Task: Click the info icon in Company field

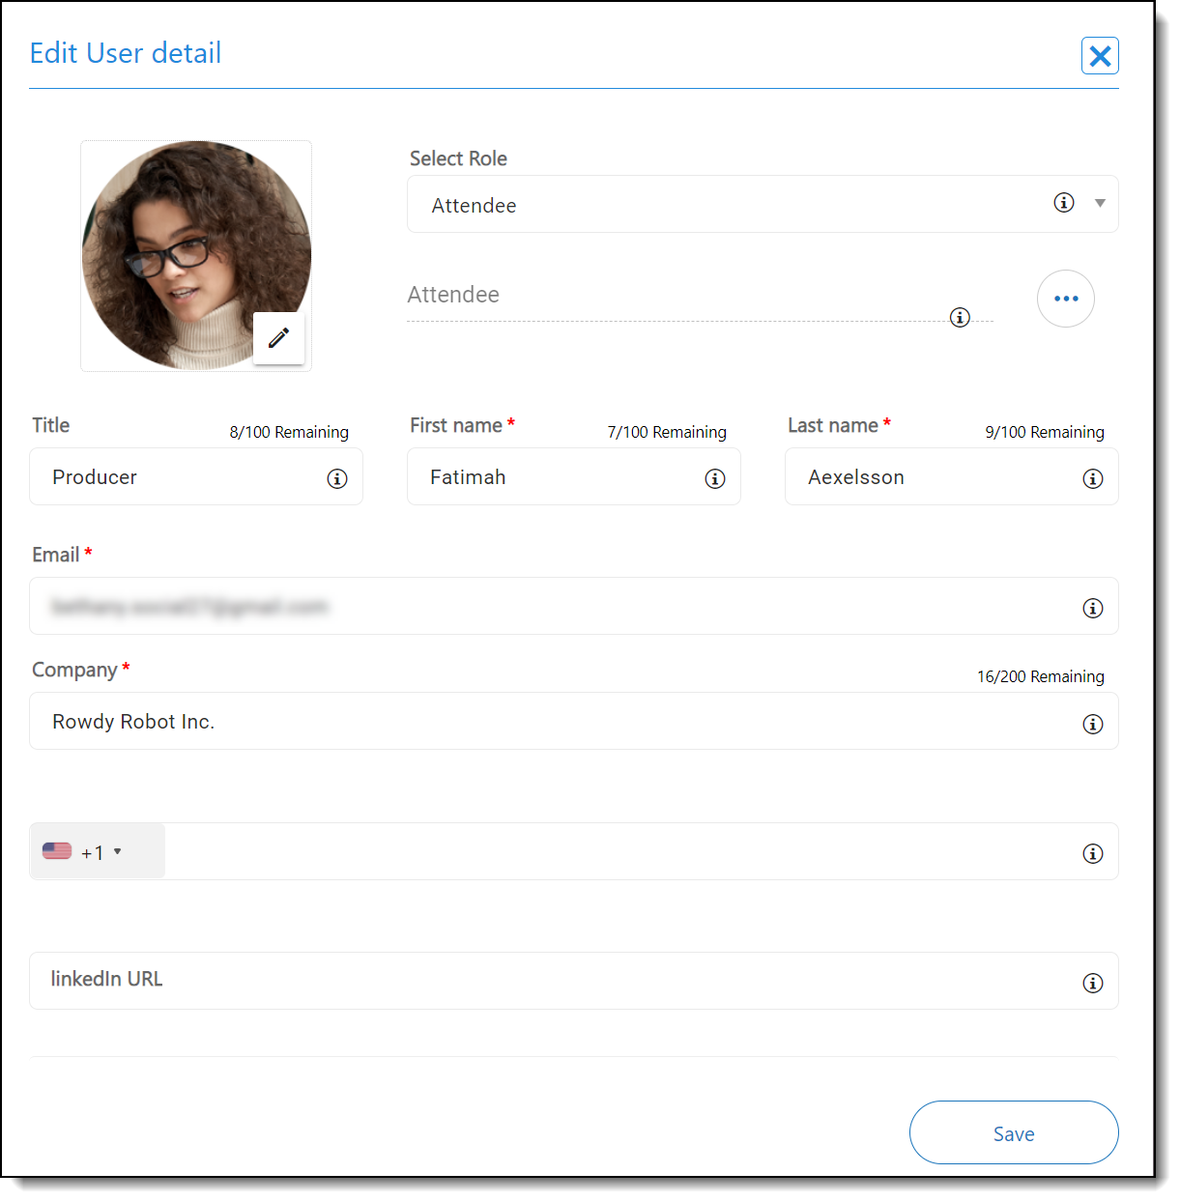Action: point(1093,724)
